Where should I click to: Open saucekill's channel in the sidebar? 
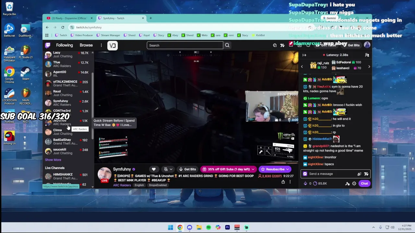pos(68,151)
